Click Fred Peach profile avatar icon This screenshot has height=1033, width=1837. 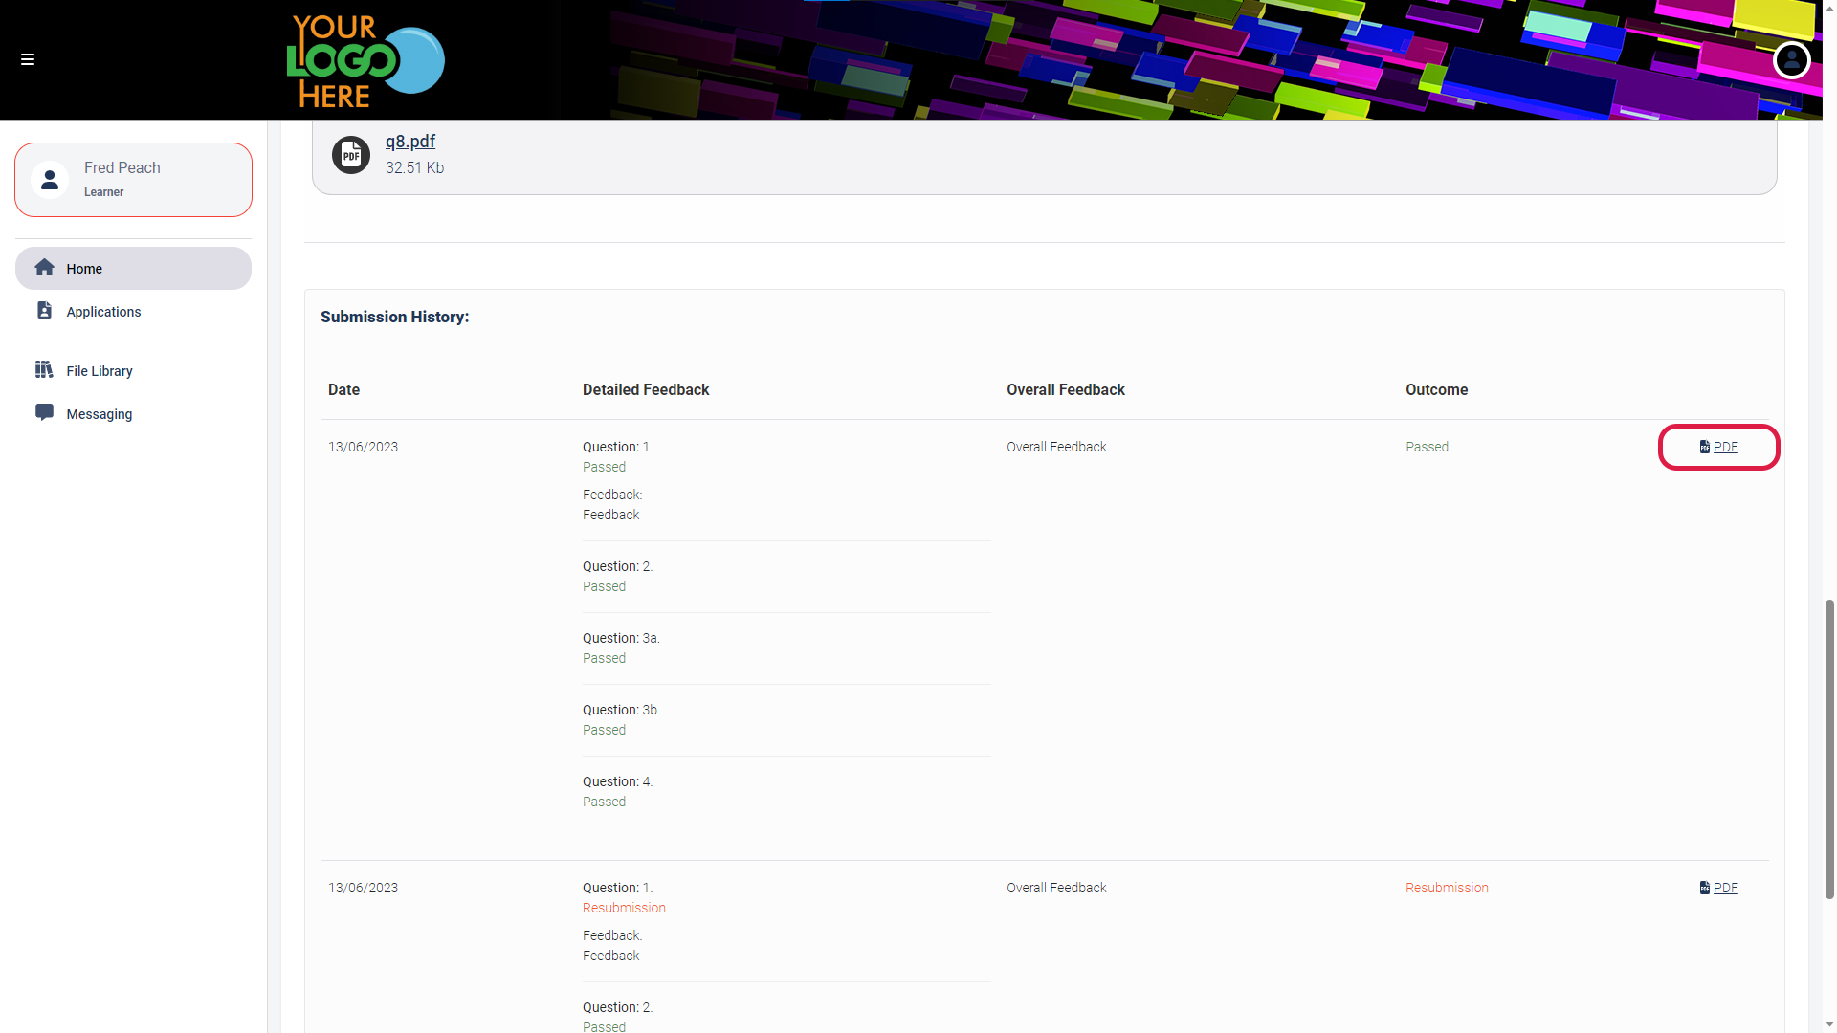50,180
